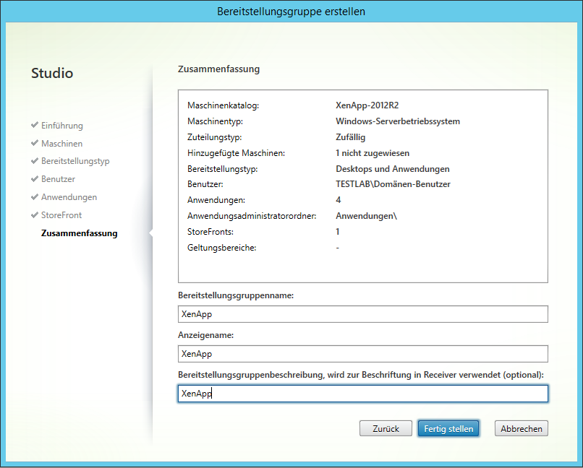Click the checkmark icon beside Anwendungen
Viewport: 583px width, 468px height.
tap(35, 196)
